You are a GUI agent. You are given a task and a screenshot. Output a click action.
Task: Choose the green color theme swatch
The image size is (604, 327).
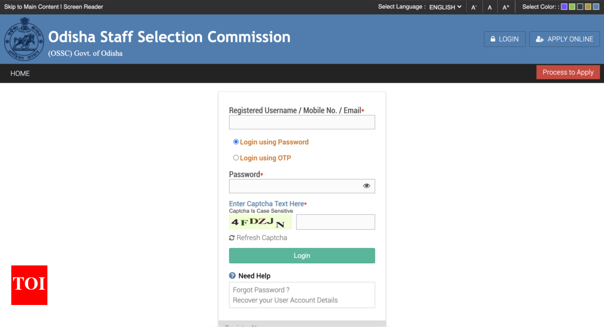click(572, 7)
